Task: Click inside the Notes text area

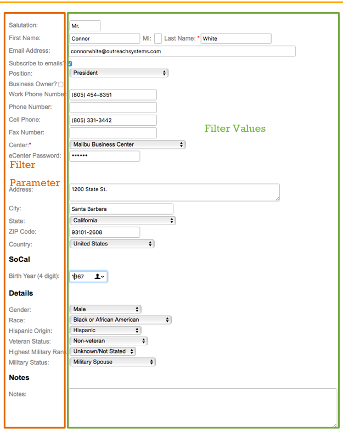Action: pos(203,407)
